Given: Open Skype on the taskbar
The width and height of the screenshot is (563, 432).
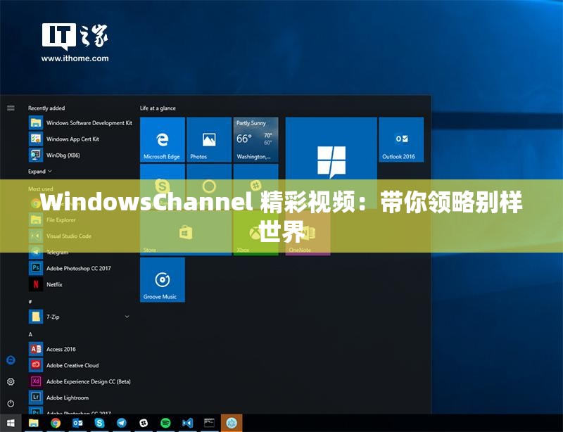Looking at the screenshot, I should pos(99,423).
